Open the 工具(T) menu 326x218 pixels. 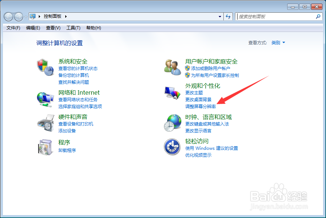click(x=73, y=28)
